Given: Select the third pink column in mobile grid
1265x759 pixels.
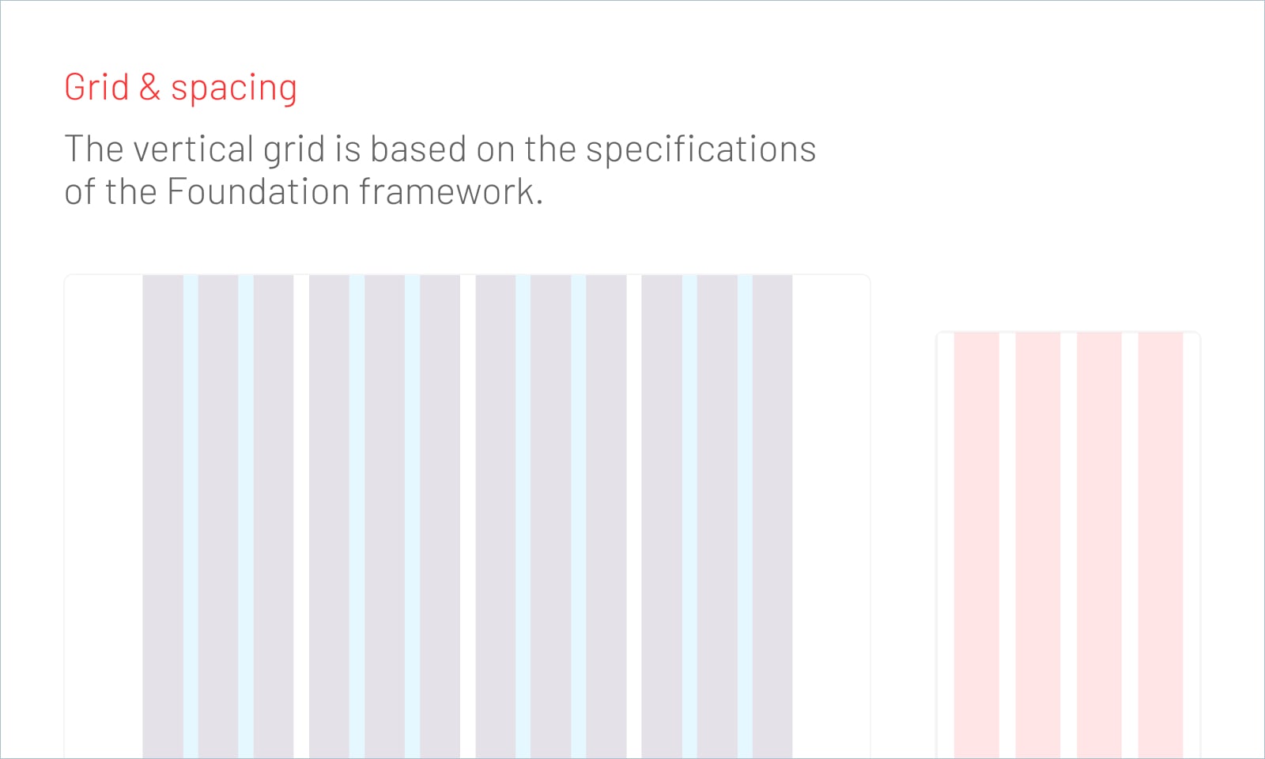Looking at the screenshot, I should pos(1099,545).
